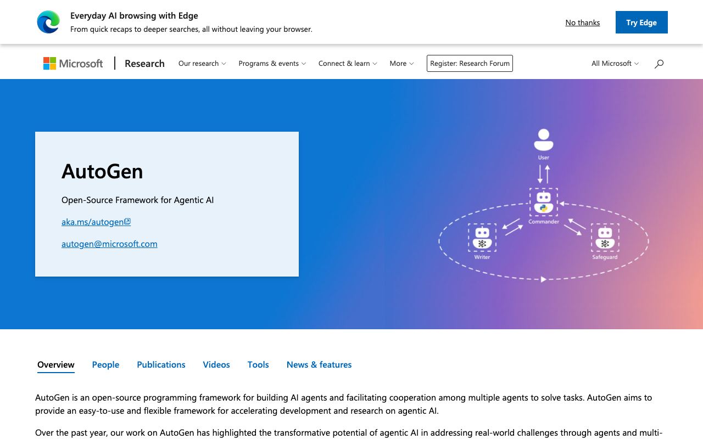
Task: Switch to the People tab
Action: click(x=105, y=364)
